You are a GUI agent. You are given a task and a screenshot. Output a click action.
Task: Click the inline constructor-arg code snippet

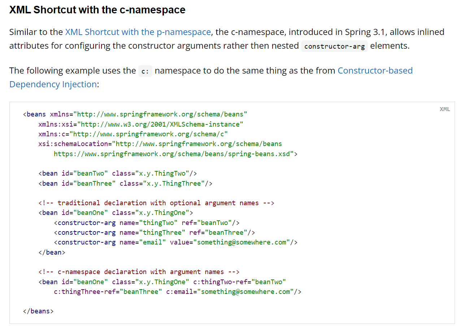click(x=334, y=47)
